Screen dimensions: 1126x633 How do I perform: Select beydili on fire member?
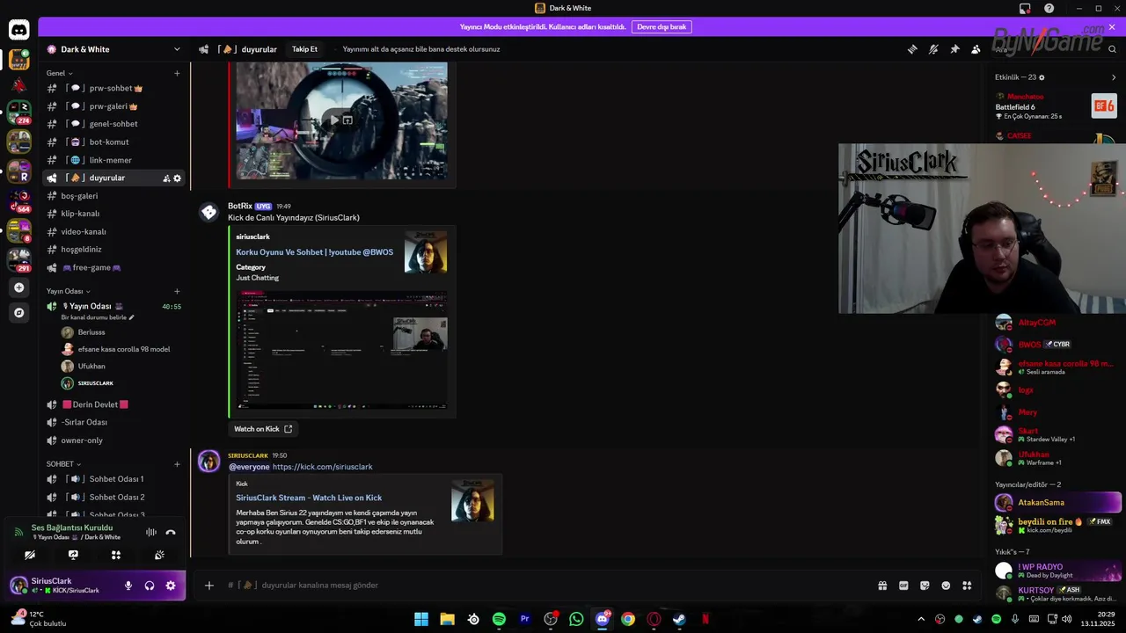[x=1058, y=526]
